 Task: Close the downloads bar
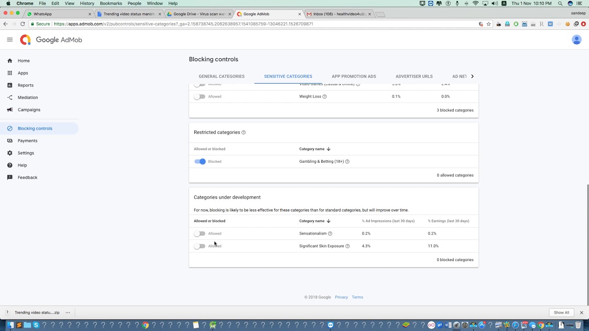(581, 313)
